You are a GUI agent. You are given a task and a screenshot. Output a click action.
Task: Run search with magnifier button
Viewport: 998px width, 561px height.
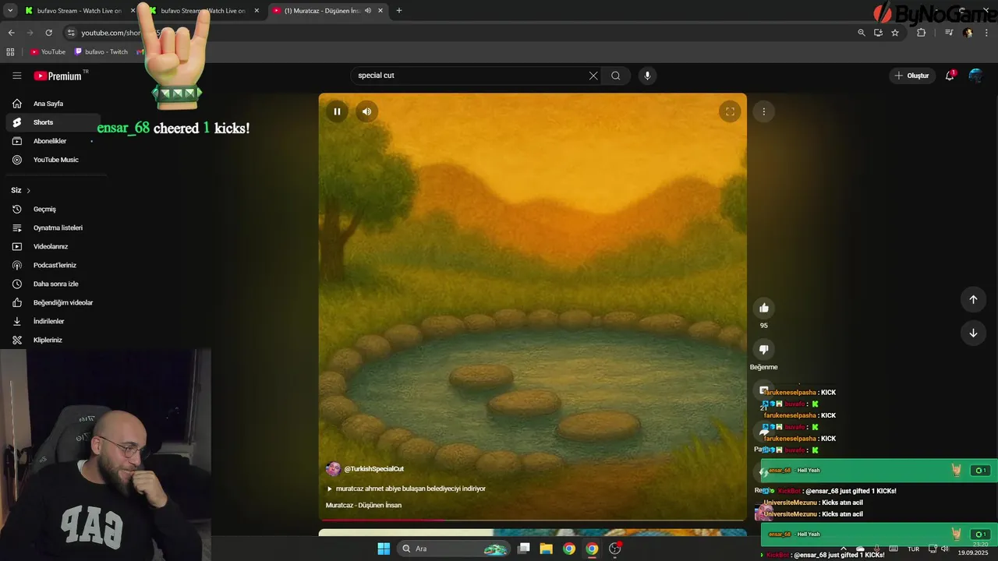point(616,76)
